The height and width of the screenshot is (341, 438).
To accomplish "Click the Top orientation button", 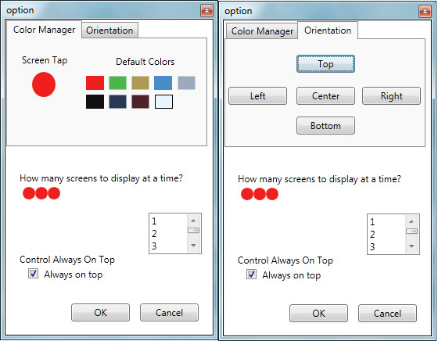I will (x=325, y=64).
